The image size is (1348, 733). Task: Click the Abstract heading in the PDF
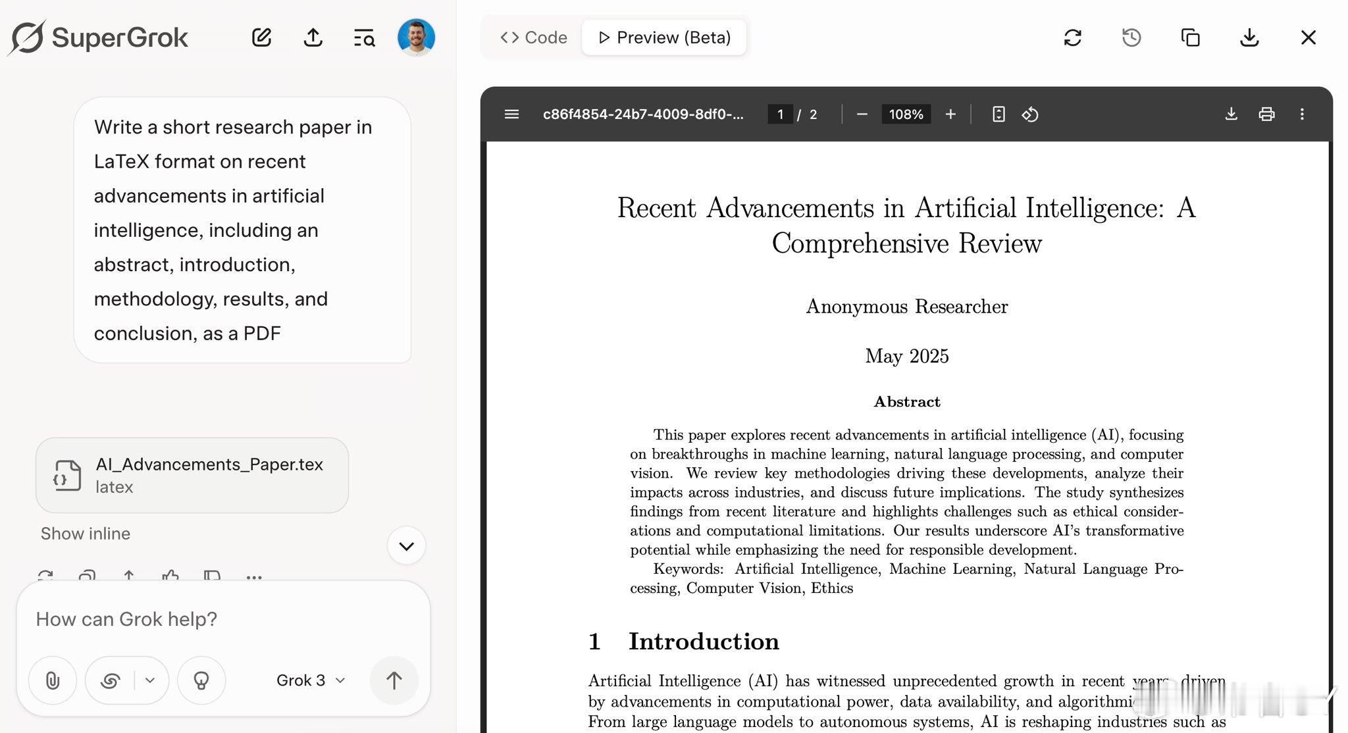907,402
